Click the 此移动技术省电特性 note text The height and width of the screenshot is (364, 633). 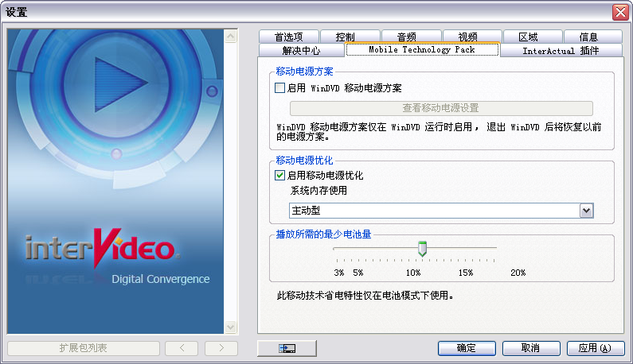[365, 296]
